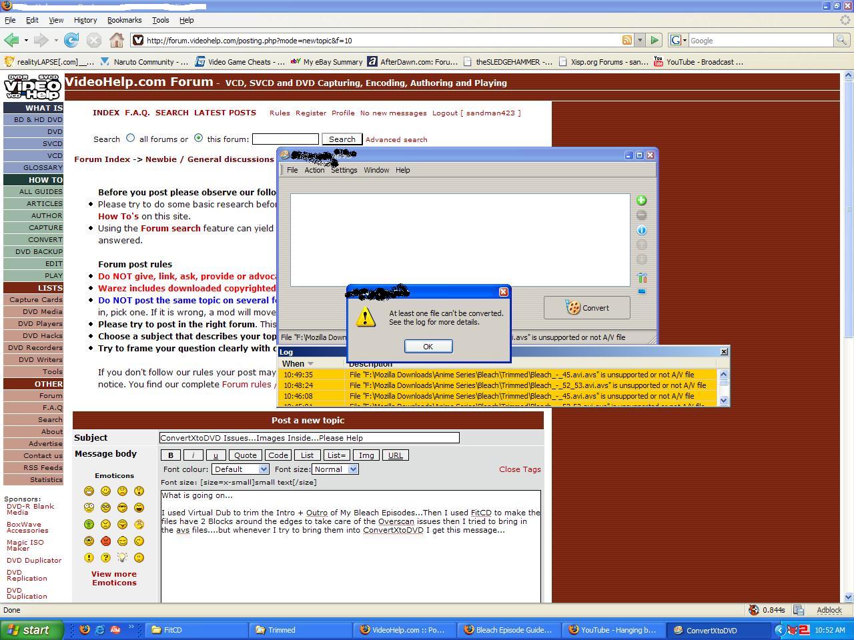
Task: Switch to the FitCD taskbar window
Action: (x=196, y=629)
